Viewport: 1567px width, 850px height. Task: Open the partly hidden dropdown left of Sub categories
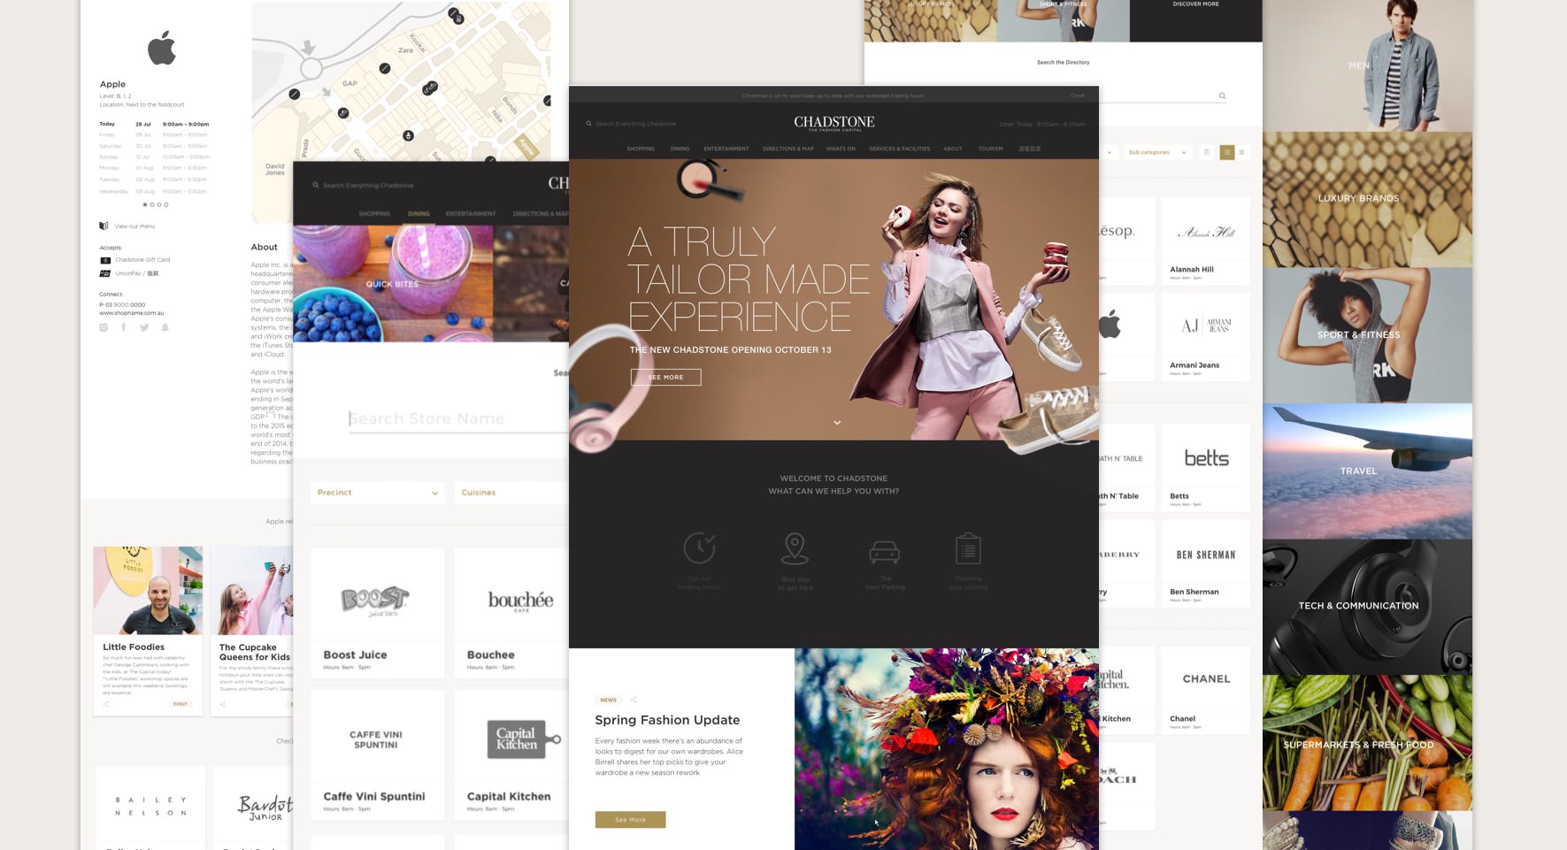pyautogui.click(x=1109, y=152)
